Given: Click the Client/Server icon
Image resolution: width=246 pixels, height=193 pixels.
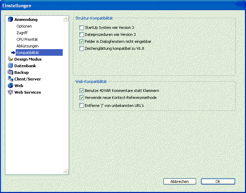Looking at the screenshot, I should pos(10,79).
